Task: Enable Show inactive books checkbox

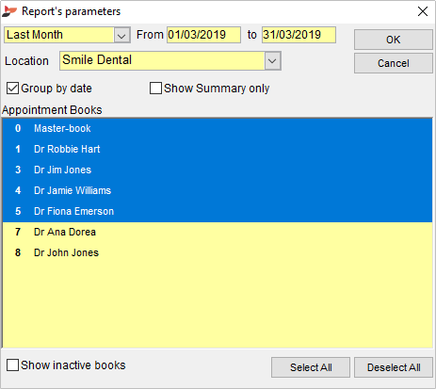Action: point(12,365)
